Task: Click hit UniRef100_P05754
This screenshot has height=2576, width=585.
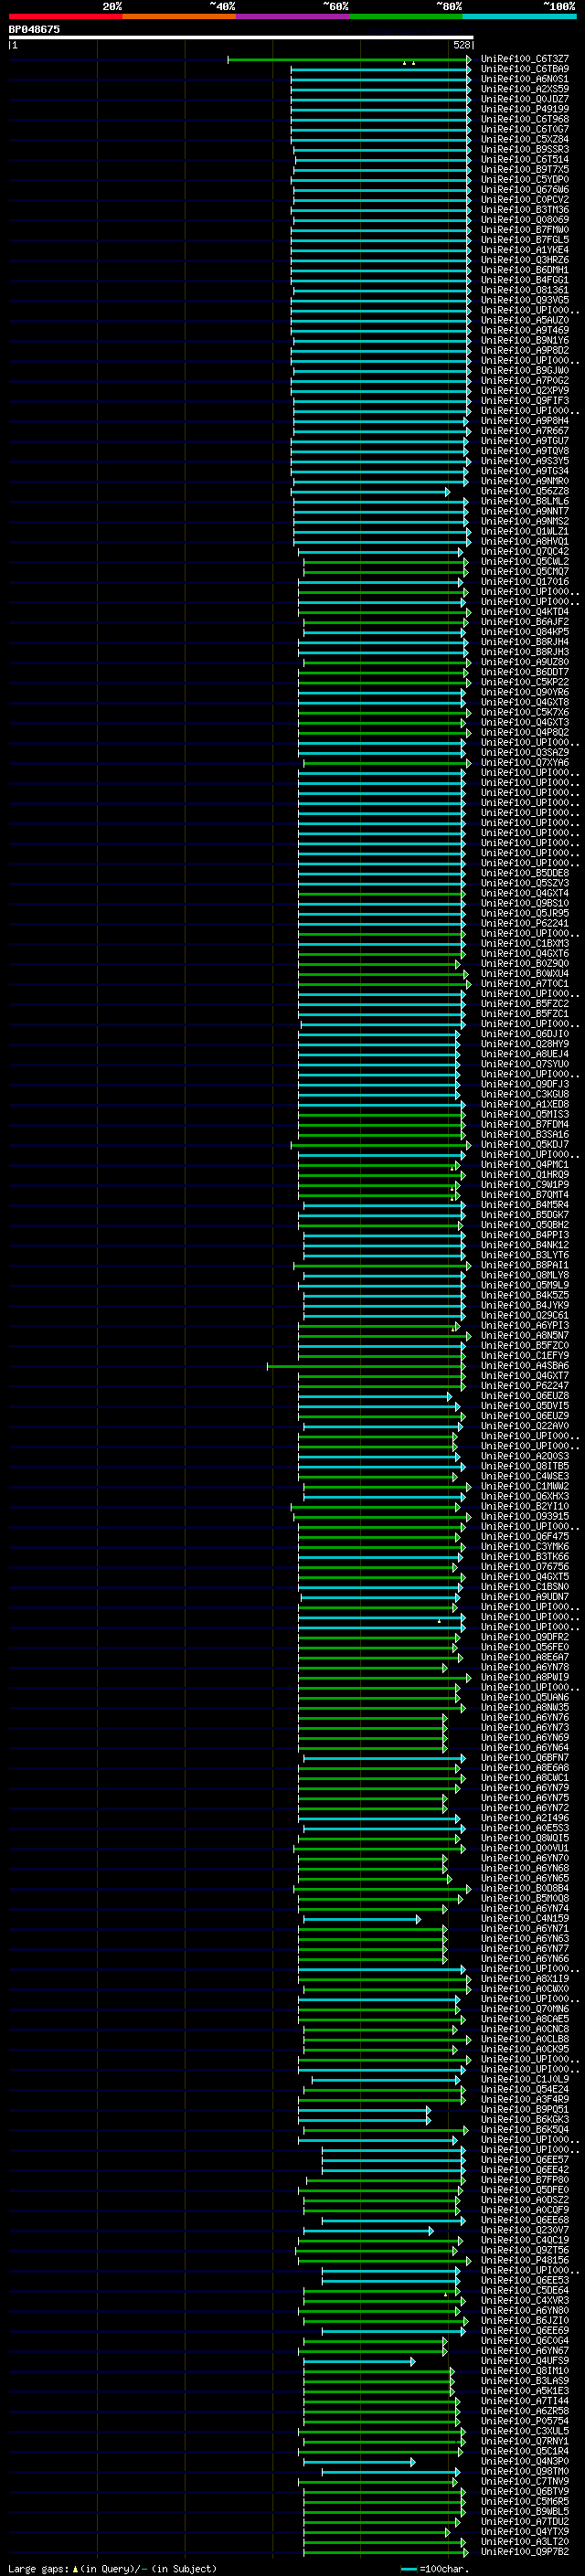Action: click(524, 2422)
